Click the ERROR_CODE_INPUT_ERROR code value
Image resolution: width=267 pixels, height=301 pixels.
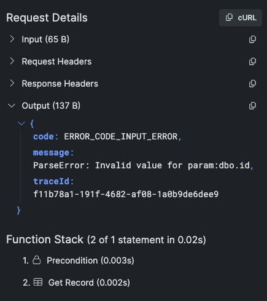point(121,136)
